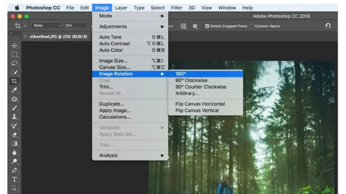The image size is (346, 194).
Task: Select the Crop tool in toolbar
Action: pos(14,81)
